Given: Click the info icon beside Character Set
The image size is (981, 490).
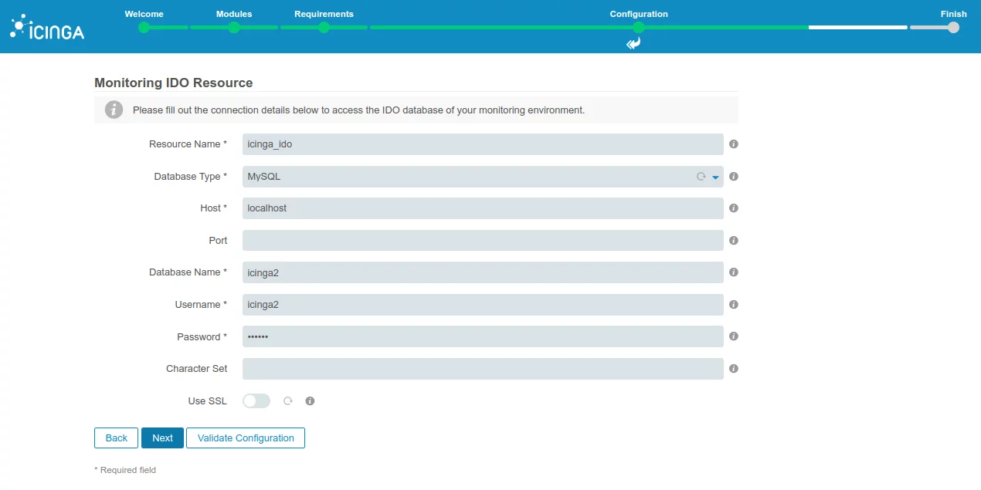Looking at the screenshot, I should (734, 369).
